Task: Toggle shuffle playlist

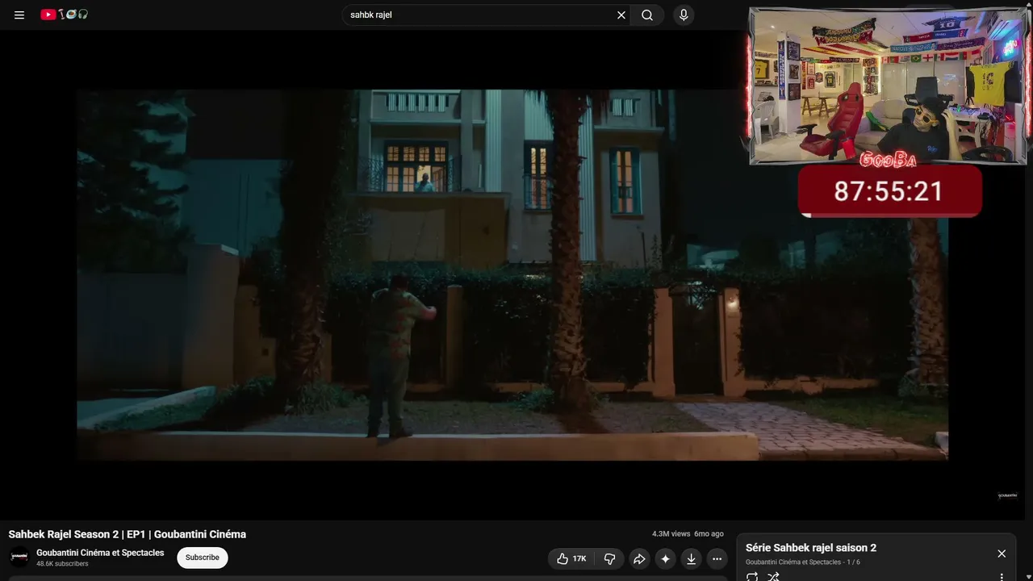Action: click(x=773, y=576)
